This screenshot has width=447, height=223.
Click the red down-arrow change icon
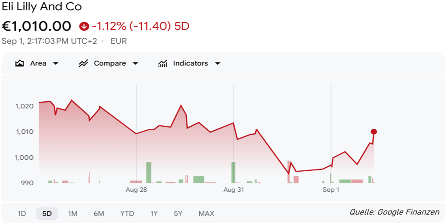[84, 26]
